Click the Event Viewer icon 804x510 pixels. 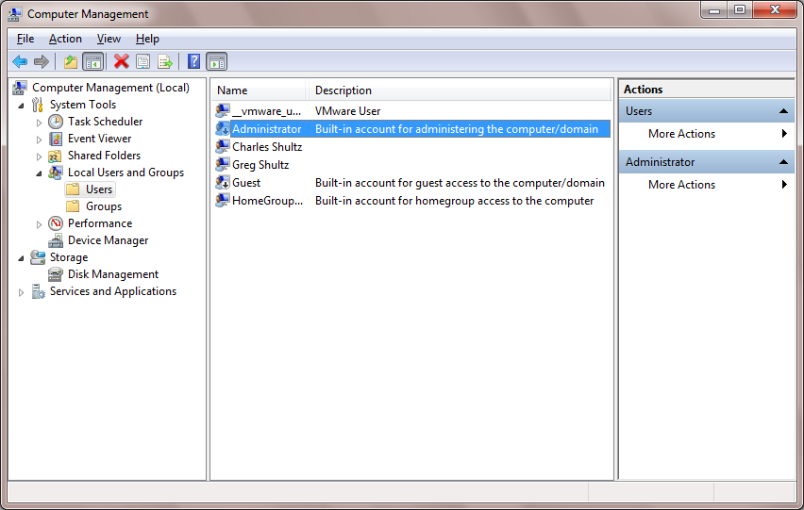point(56,139)
